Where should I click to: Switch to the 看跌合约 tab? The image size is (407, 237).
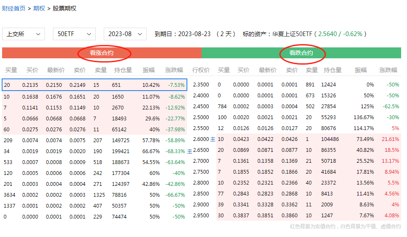click(x=301, y=53)
